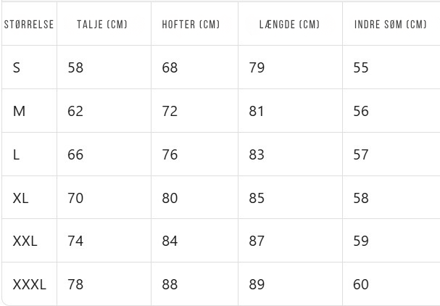Click the XXXL size label

click(29, 285)
